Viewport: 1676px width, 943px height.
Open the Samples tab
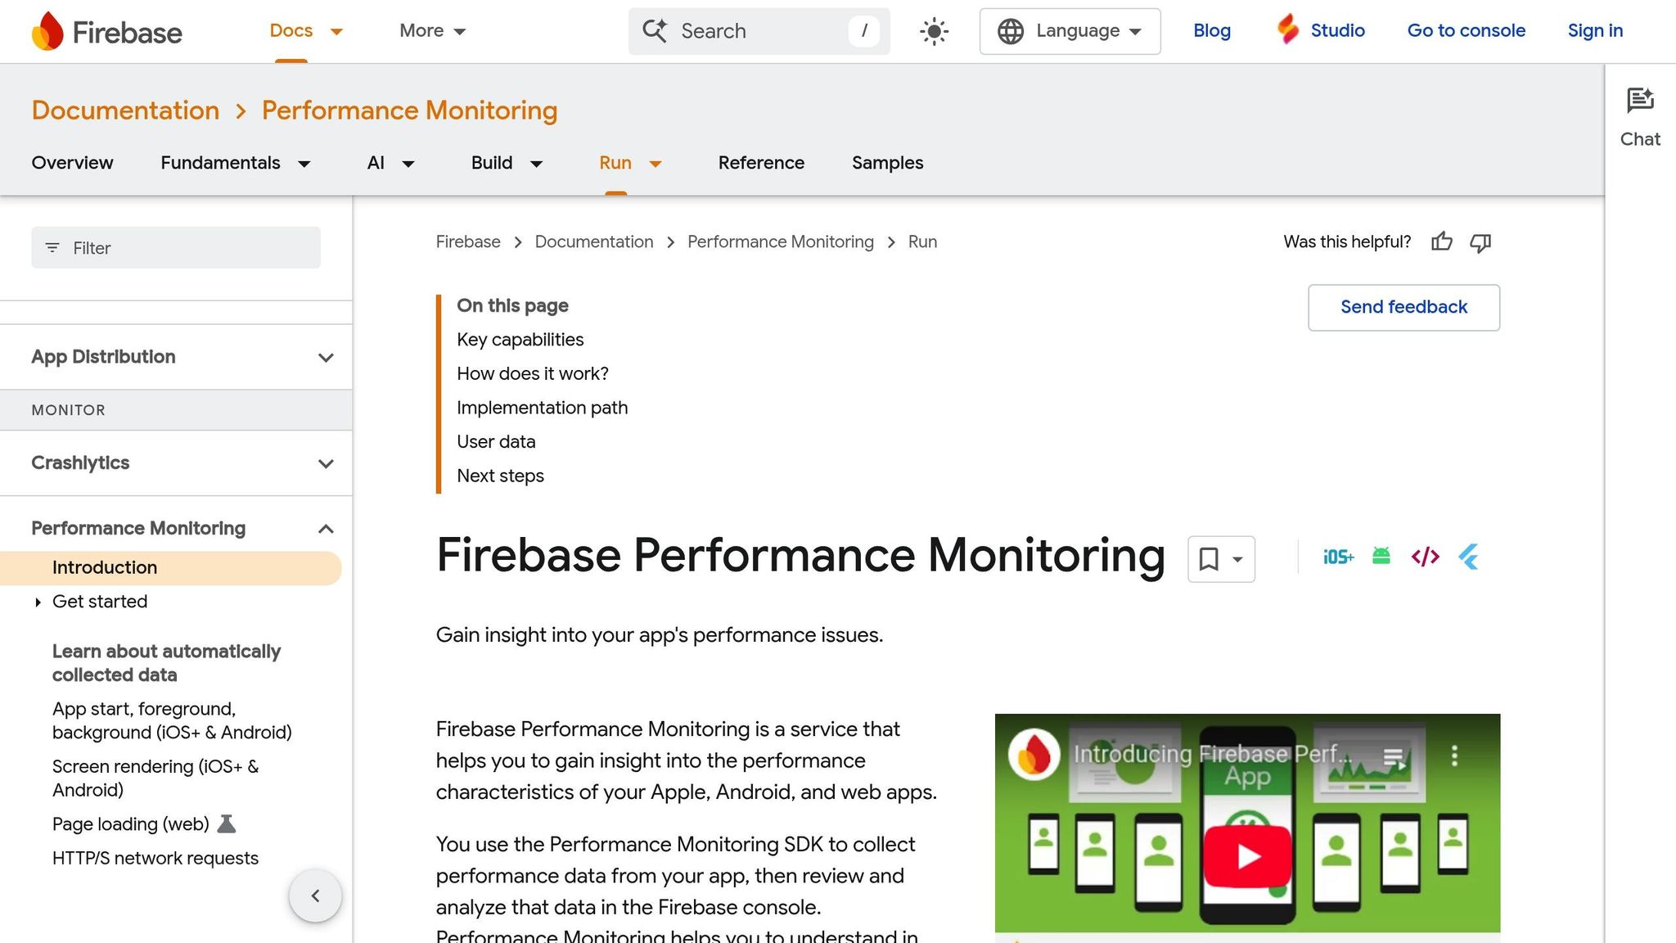[887, 163]
